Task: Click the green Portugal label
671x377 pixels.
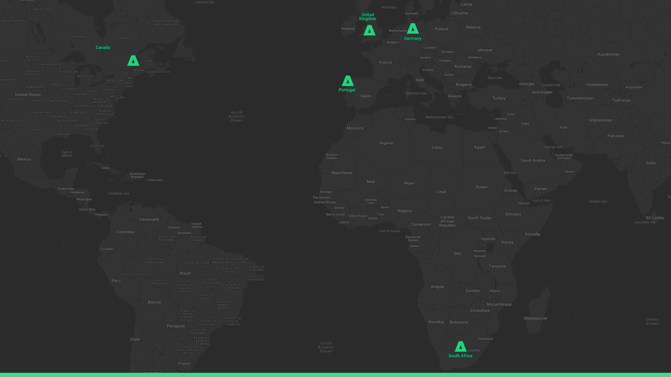Action: pyautogui.click(x=347, y=90)
